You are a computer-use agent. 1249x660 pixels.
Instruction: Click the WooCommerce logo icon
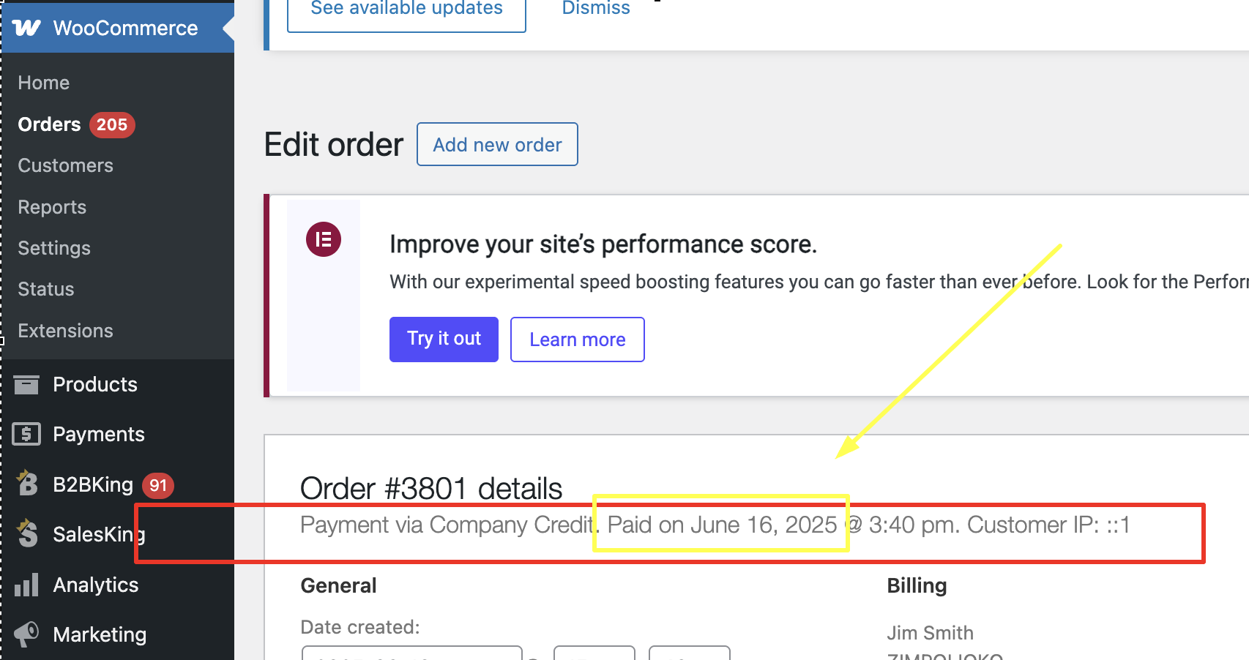point(26,28)
